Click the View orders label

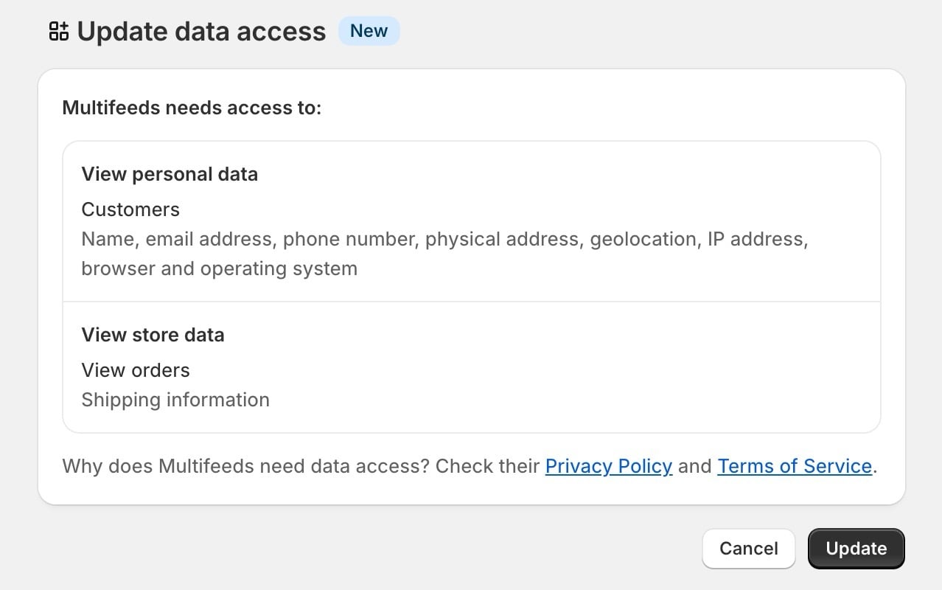[x=136, y=370]
